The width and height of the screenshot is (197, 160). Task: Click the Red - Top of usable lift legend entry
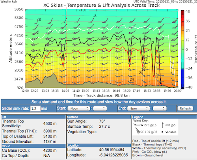[x=156, y=141]
